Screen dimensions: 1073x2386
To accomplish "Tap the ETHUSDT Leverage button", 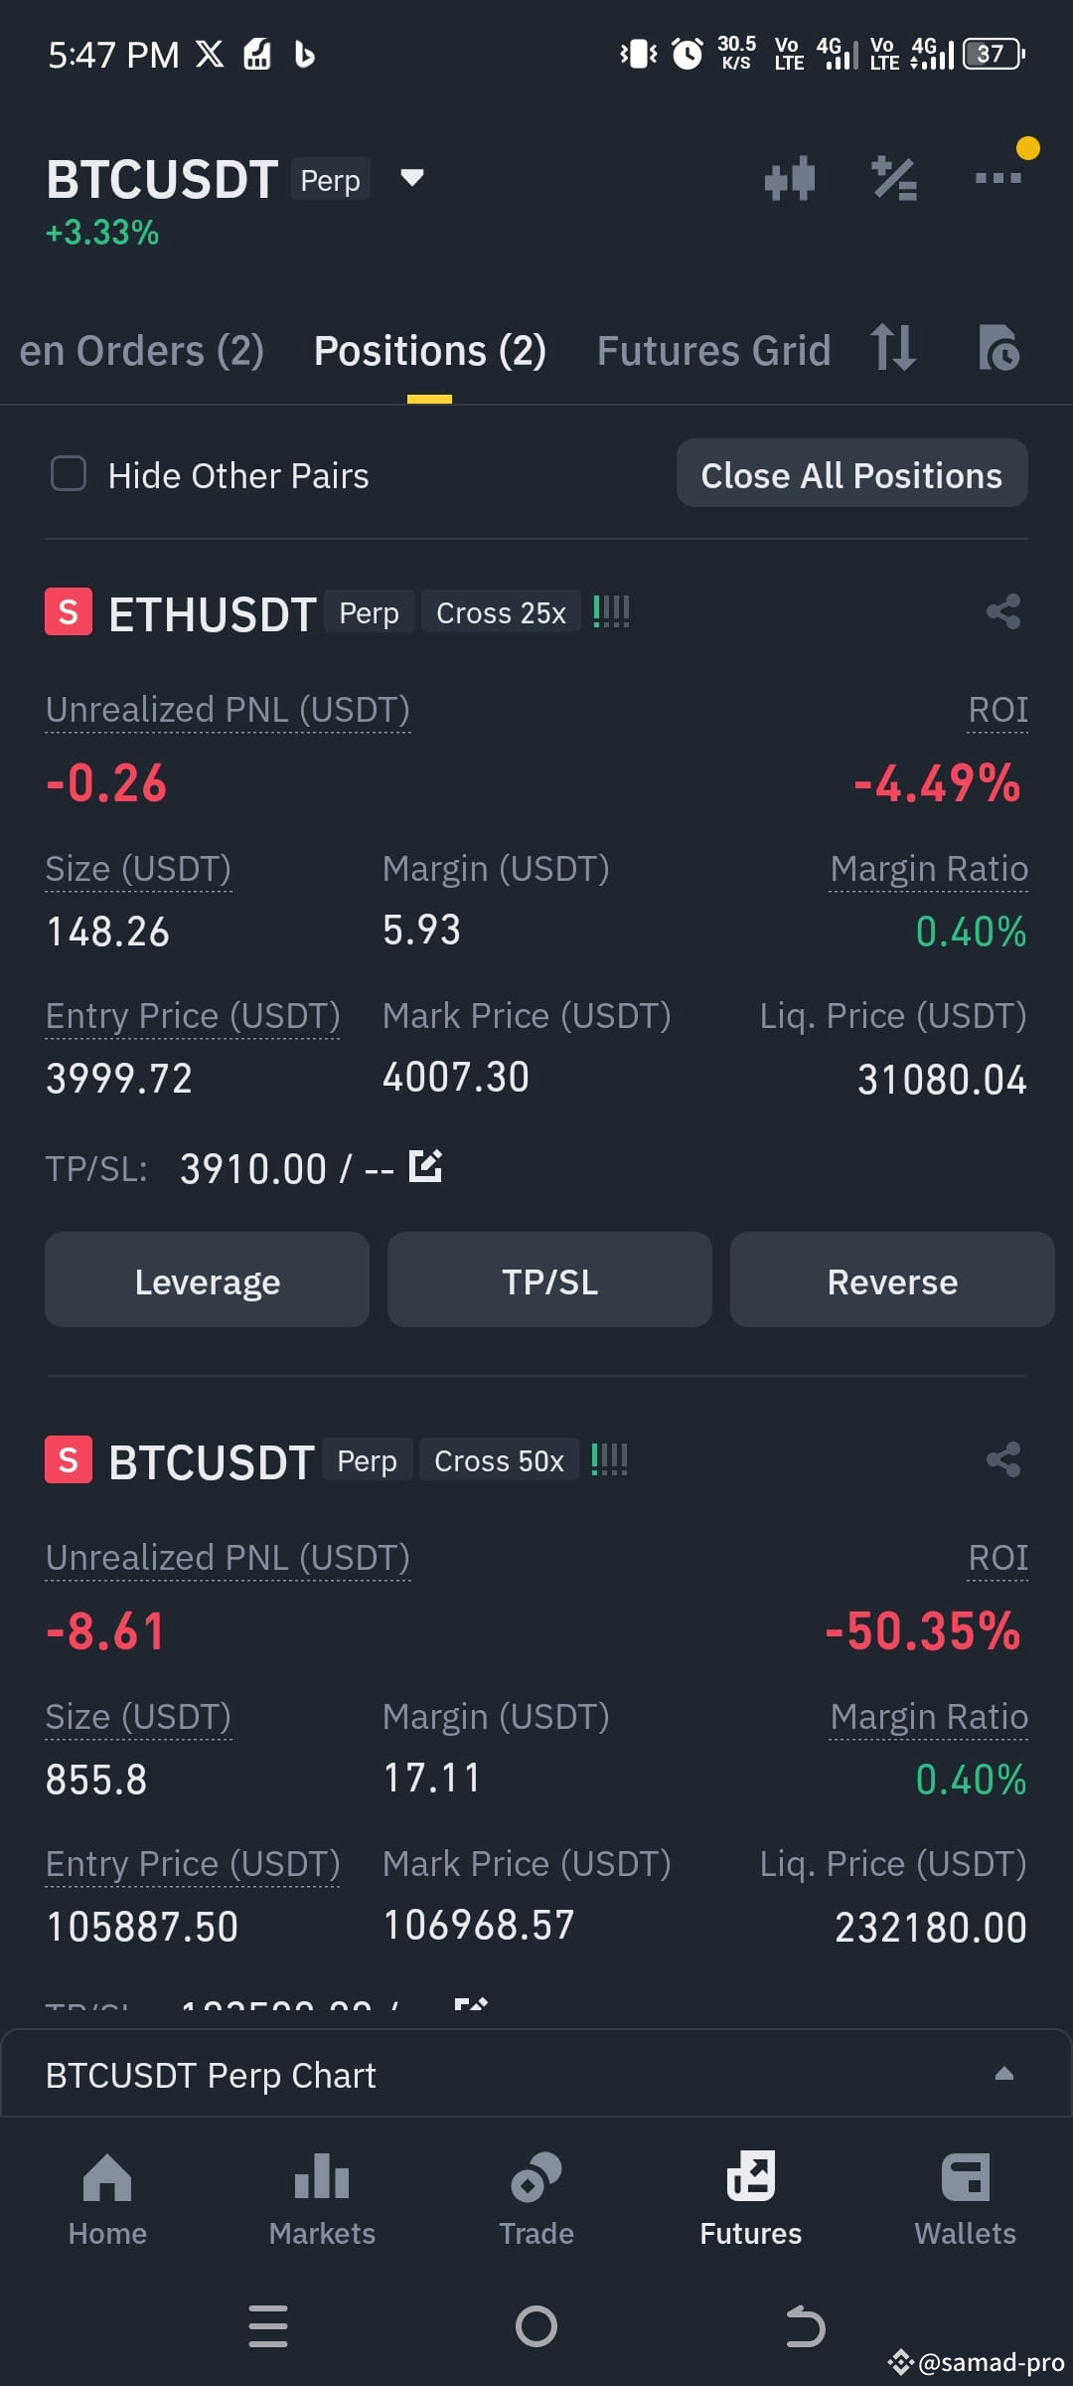I will pyautogui.click(x=207, y=1280).
